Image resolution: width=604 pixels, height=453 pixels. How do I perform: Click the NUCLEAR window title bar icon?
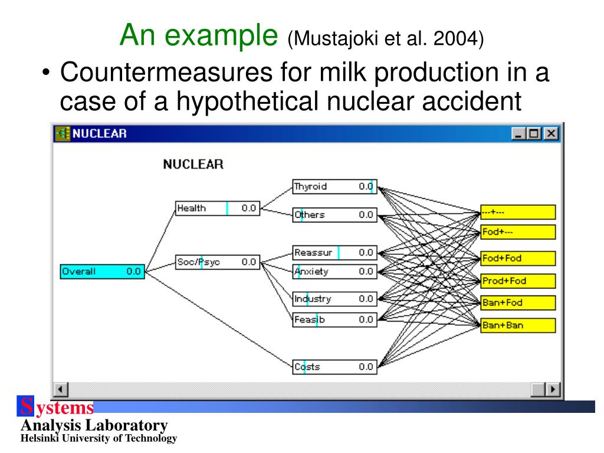[x=63, y=134]
